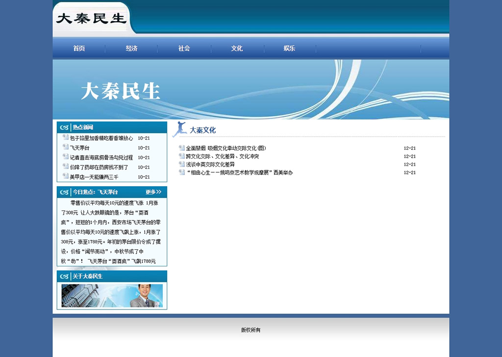Viewport: 502px width, 357px height.
Task: Click the swirl icon beside 关于大秦民生 heading
Action: tap(64, 277)
